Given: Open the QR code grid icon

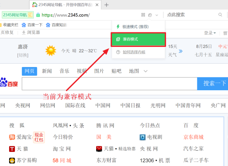Looking at the screenshot, I should click(143, 15).
